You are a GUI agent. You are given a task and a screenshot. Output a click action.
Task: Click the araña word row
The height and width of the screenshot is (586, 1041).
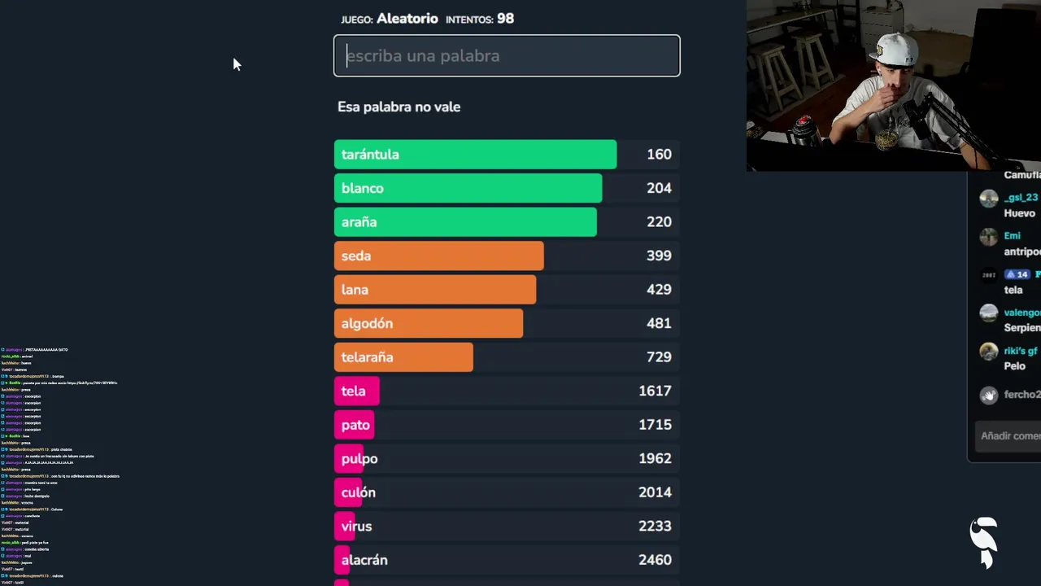[x=506, y=222]
